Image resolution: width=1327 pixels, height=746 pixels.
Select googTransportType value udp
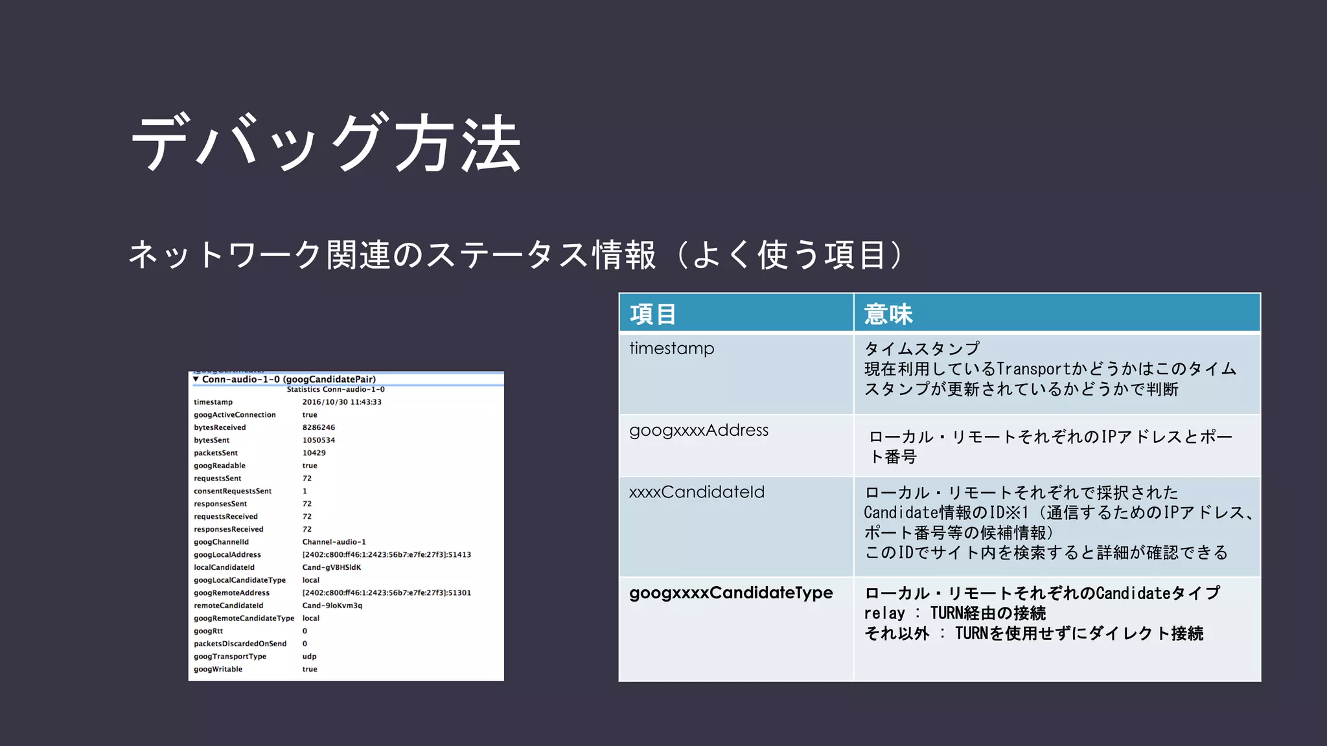point(309,657)
